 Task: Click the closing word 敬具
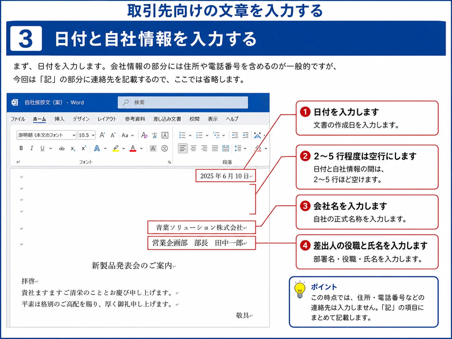coord(243,316)
